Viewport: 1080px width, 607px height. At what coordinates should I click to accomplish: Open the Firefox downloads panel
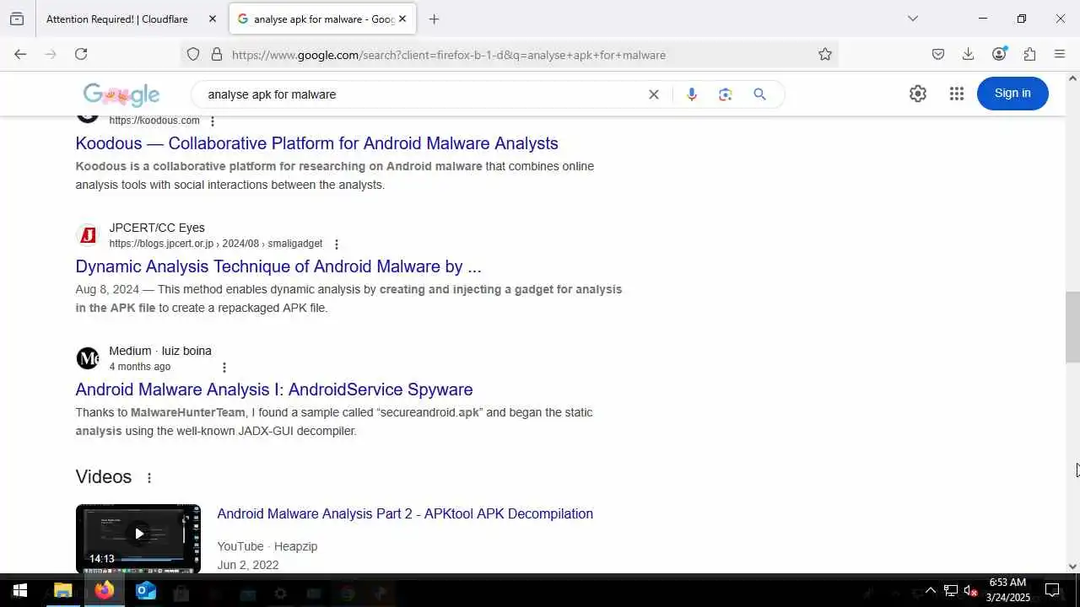tap(969, 54)
